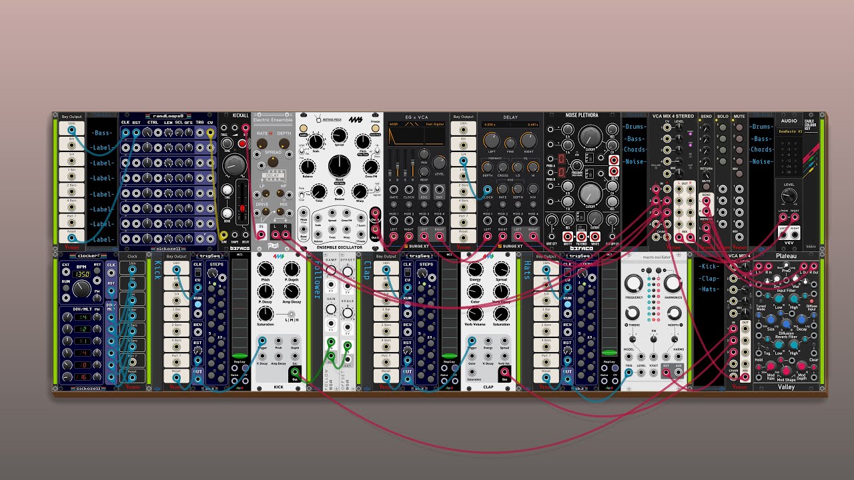Viewport: 854px width, 480px height.
Task: Click the KICKALL OUT jack
Action: 246,127
